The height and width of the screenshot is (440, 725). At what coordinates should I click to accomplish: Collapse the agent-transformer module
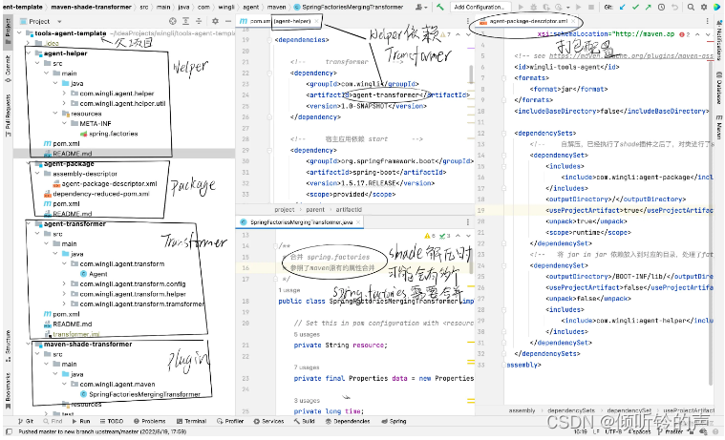click(x=29, y=223)
